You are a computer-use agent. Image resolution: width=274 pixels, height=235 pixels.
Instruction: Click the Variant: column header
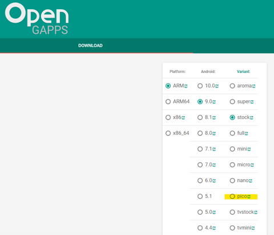pos(244,72)
